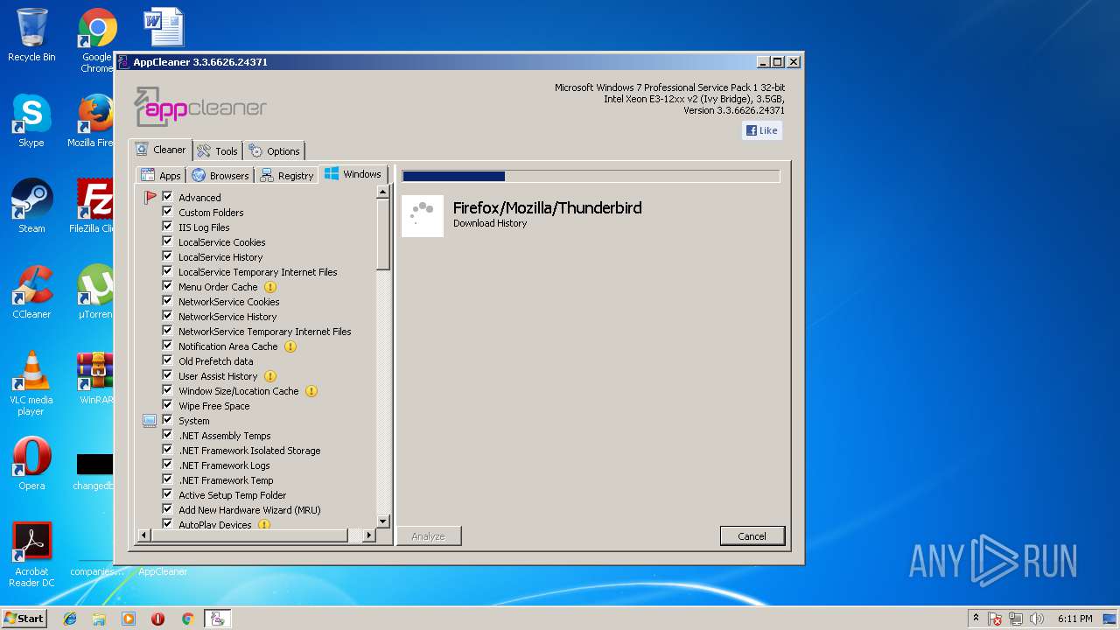Cancel the running analysis
Viewport: 1120px width, 630px height.
pos(752,536)
